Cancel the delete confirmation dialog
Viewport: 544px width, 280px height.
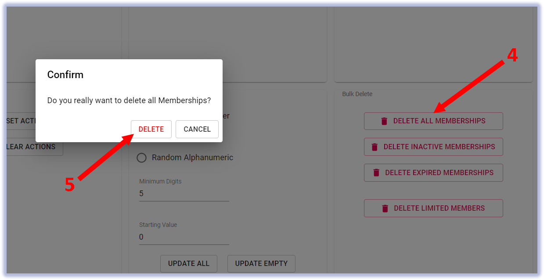197,129
